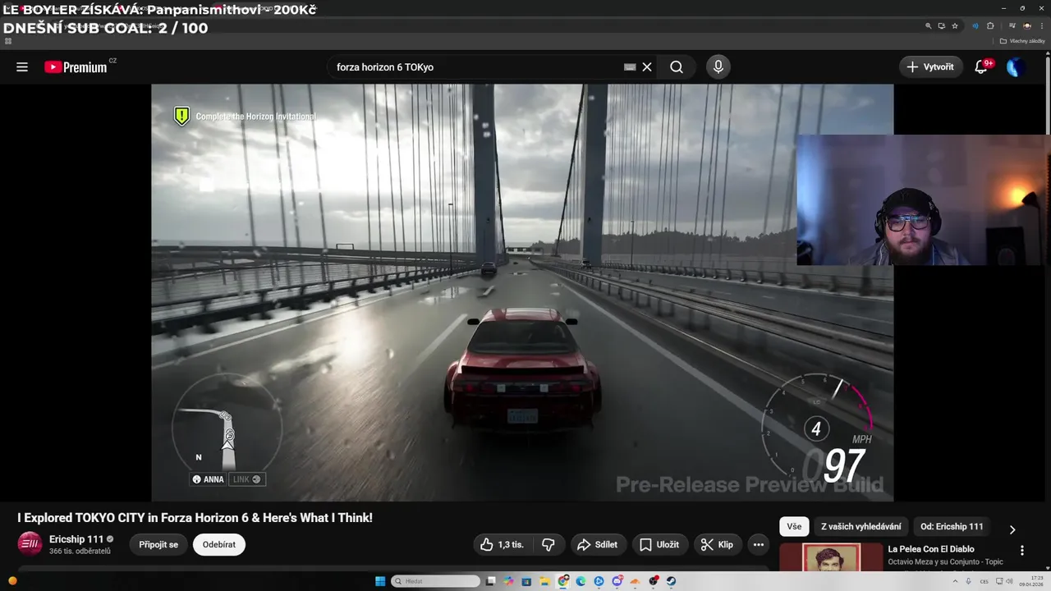This screenshot has width=1051, height=591.
Task: Open the Vytvořit create button
Action: (930, 67)
